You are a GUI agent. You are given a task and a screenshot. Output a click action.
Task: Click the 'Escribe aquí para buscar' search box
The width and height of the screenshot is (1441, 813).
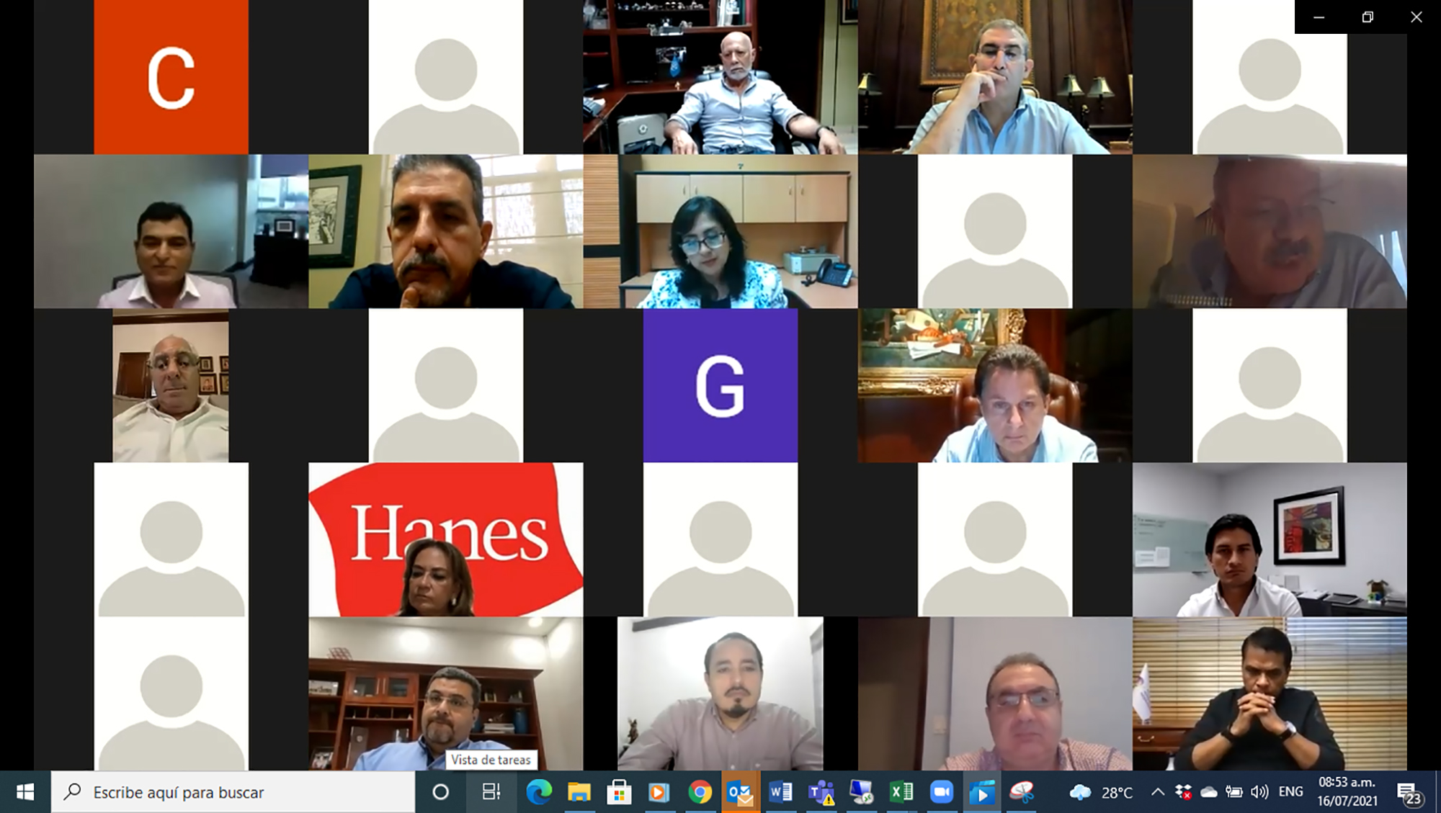[233, 792]
